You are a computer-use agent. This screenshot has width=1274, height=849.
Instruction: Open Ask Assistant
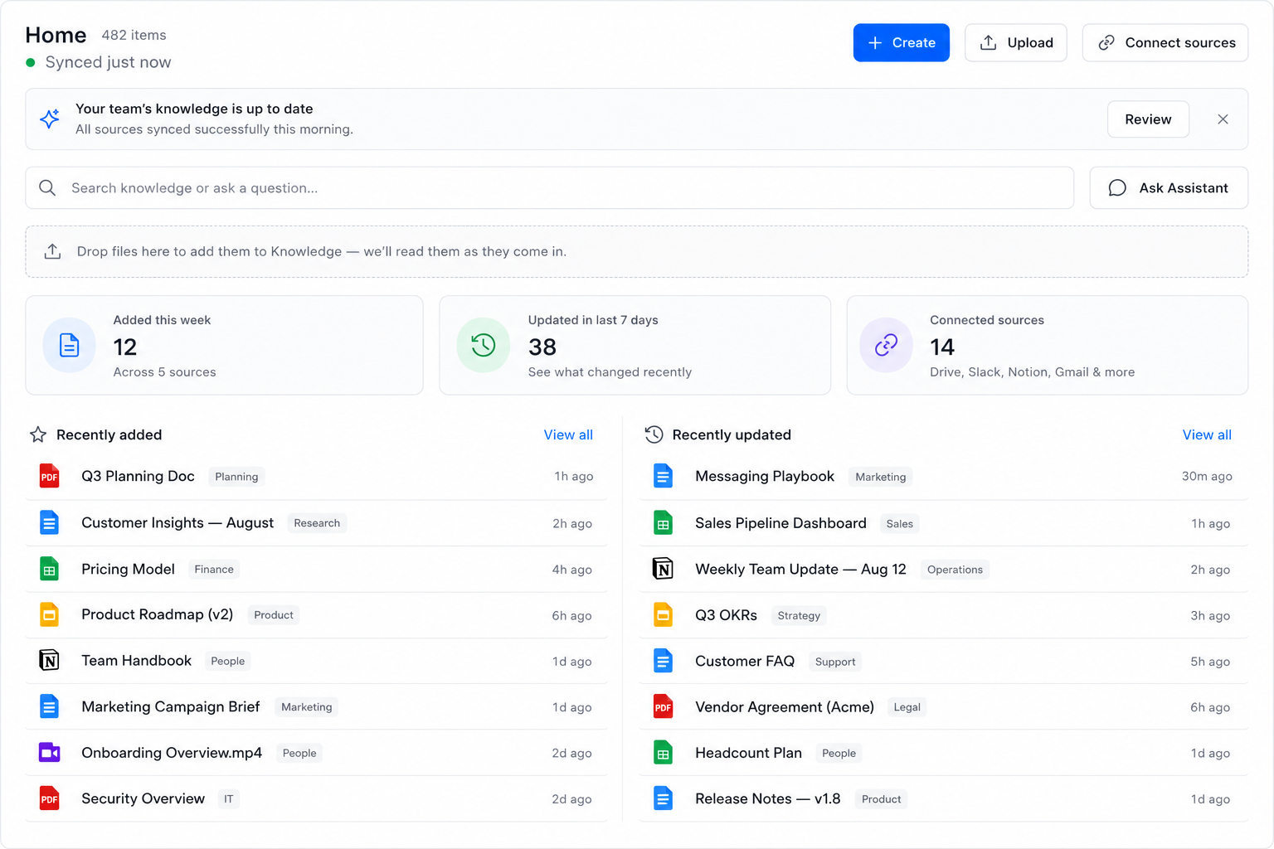pos(1169,188)
